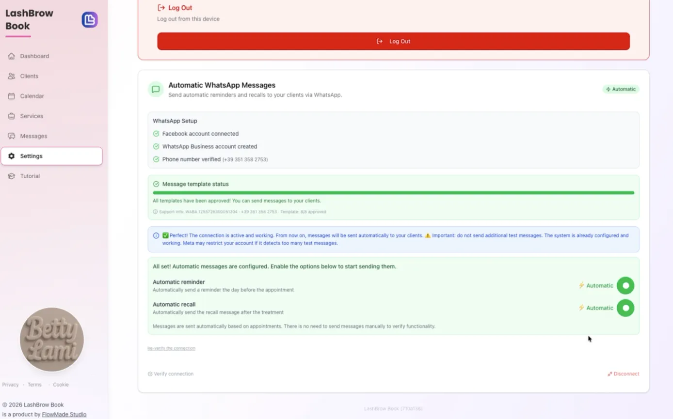Image resolution: width=673 pixels, height=419 pixels.
Task: Click phone number text +39 351 358 2753
Action: click(245, 159)
